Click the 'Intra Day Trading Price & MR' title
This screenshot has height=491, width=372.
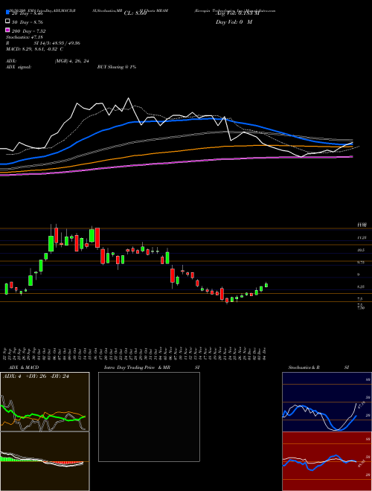[137, 368]
